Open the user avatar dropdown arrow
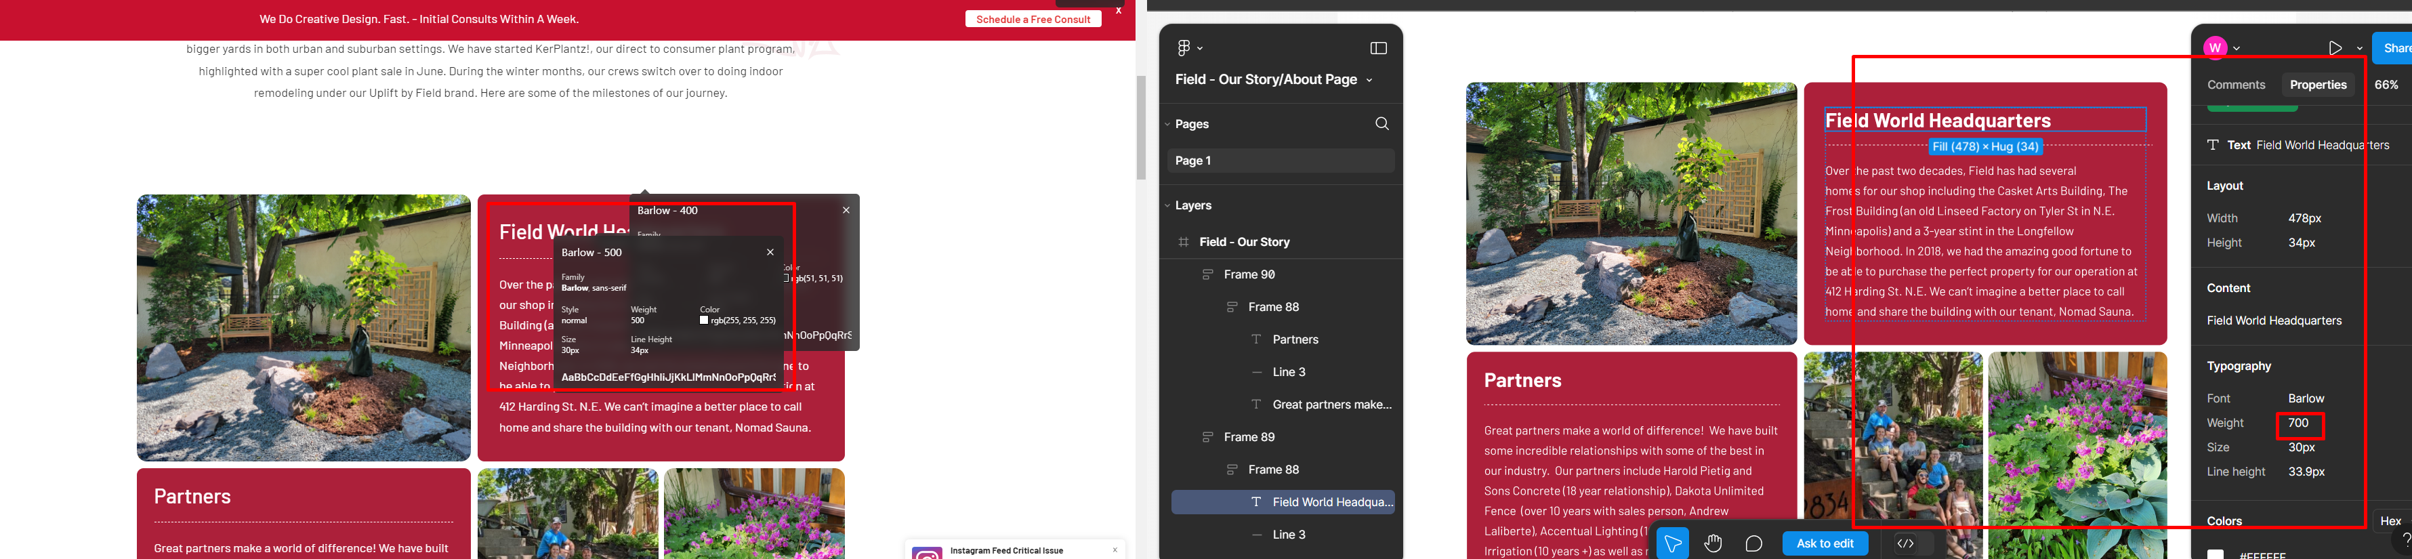 tap(2236, 47)
